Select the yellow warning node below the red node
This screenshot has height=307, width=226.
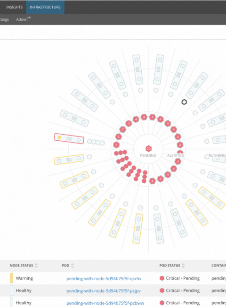tap(69, 159)
